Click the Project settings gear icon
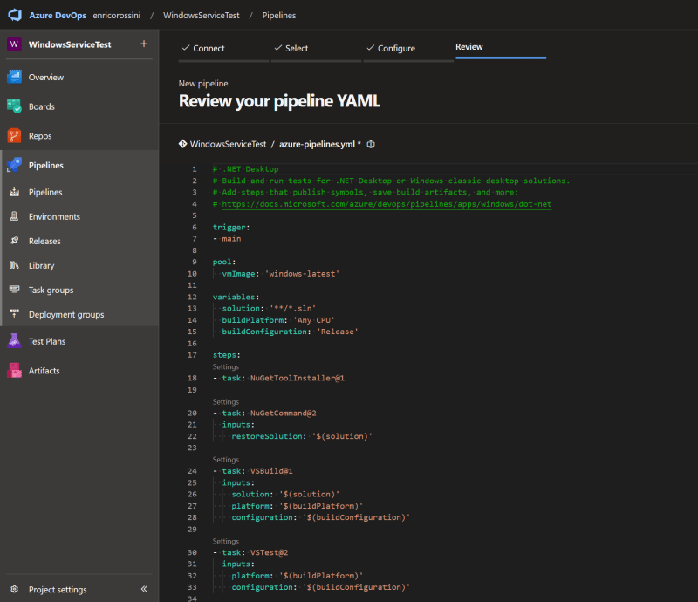Screen dimensions: 698x602 (14, 589)
